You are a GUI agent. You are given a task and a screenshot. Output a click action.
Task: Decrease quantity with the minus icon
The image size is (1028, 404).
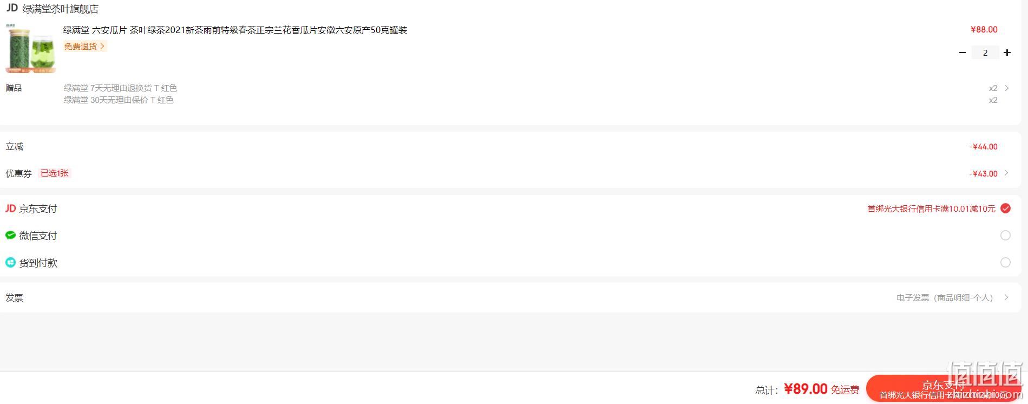pyautogui.click(x=962, y=53)
